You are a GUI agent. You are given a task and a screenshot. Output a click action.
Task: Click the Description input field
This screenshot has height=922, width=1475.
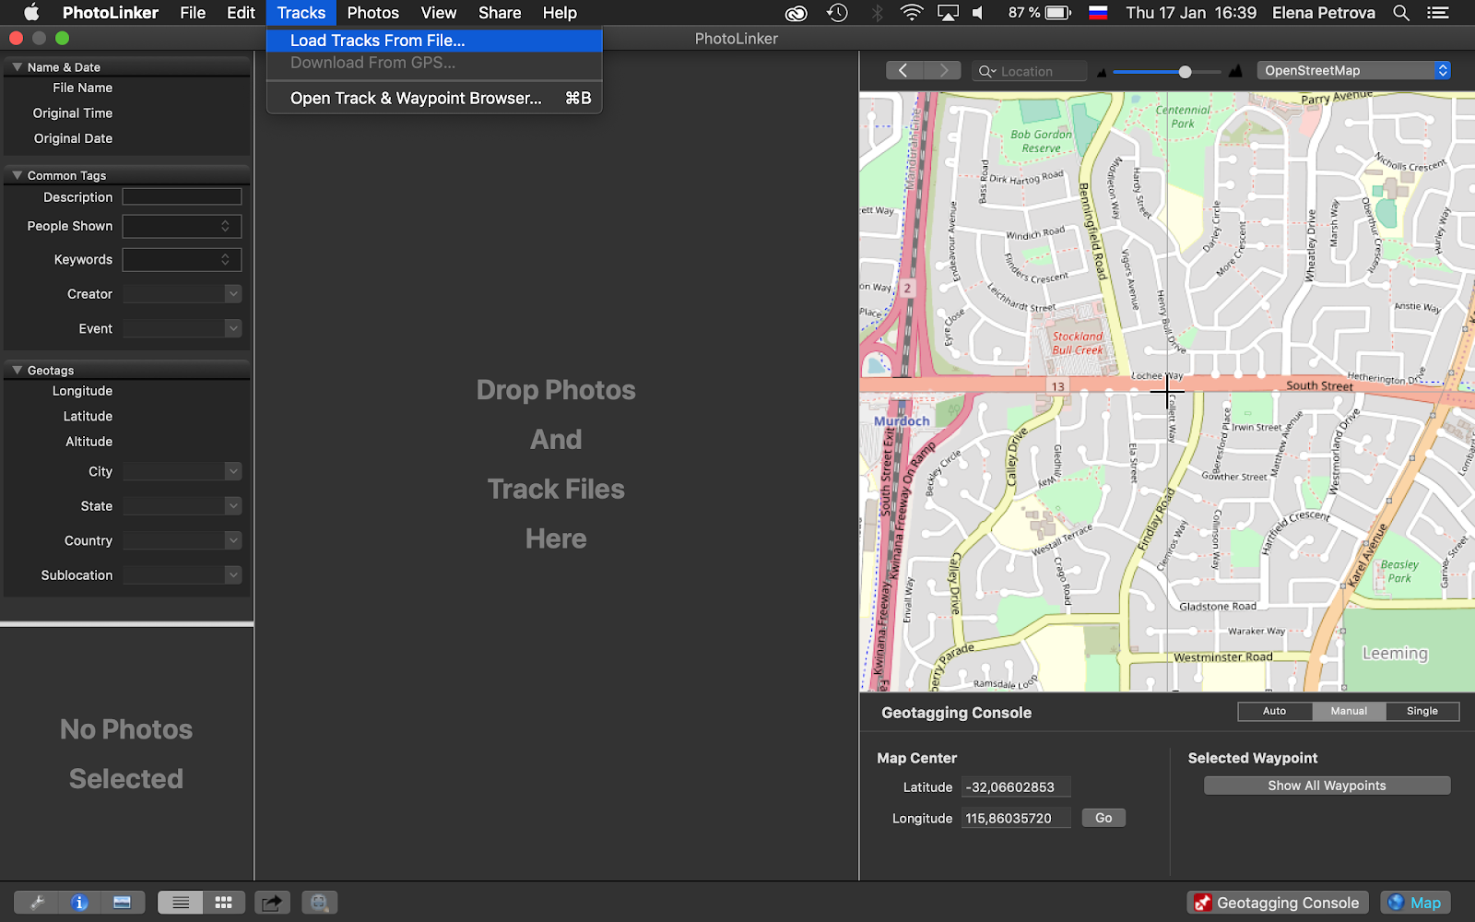click(x=182, y=197)
